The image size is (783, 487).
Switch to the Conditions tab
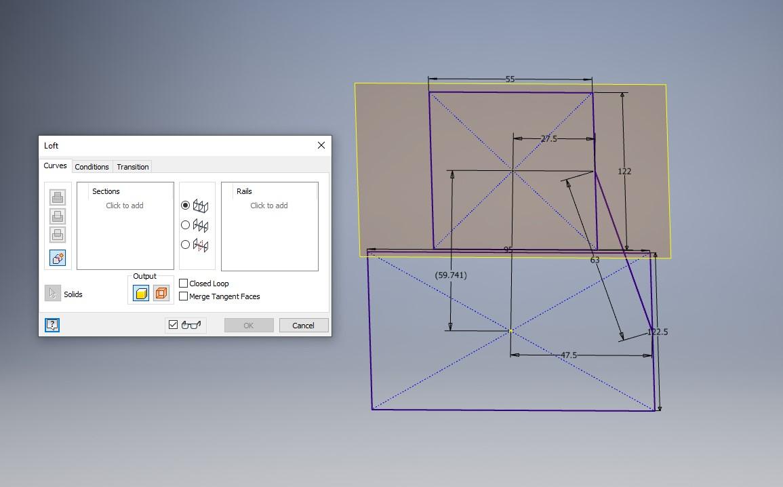(92, 167)
